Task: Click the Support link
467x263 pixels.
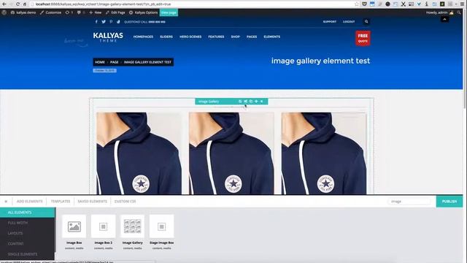Action: point(330,21)
